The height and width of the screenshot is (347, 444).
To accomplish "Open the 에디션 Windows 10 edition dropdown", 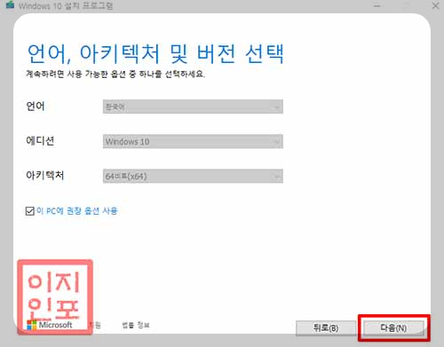I will coord(193,141).
